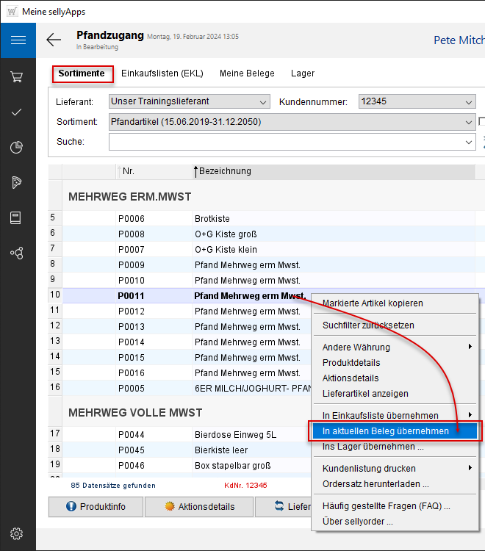Select In aktuellen Beleg übernehmen
The height and width of the screenshot is (551, 485).
coord(386,431)
